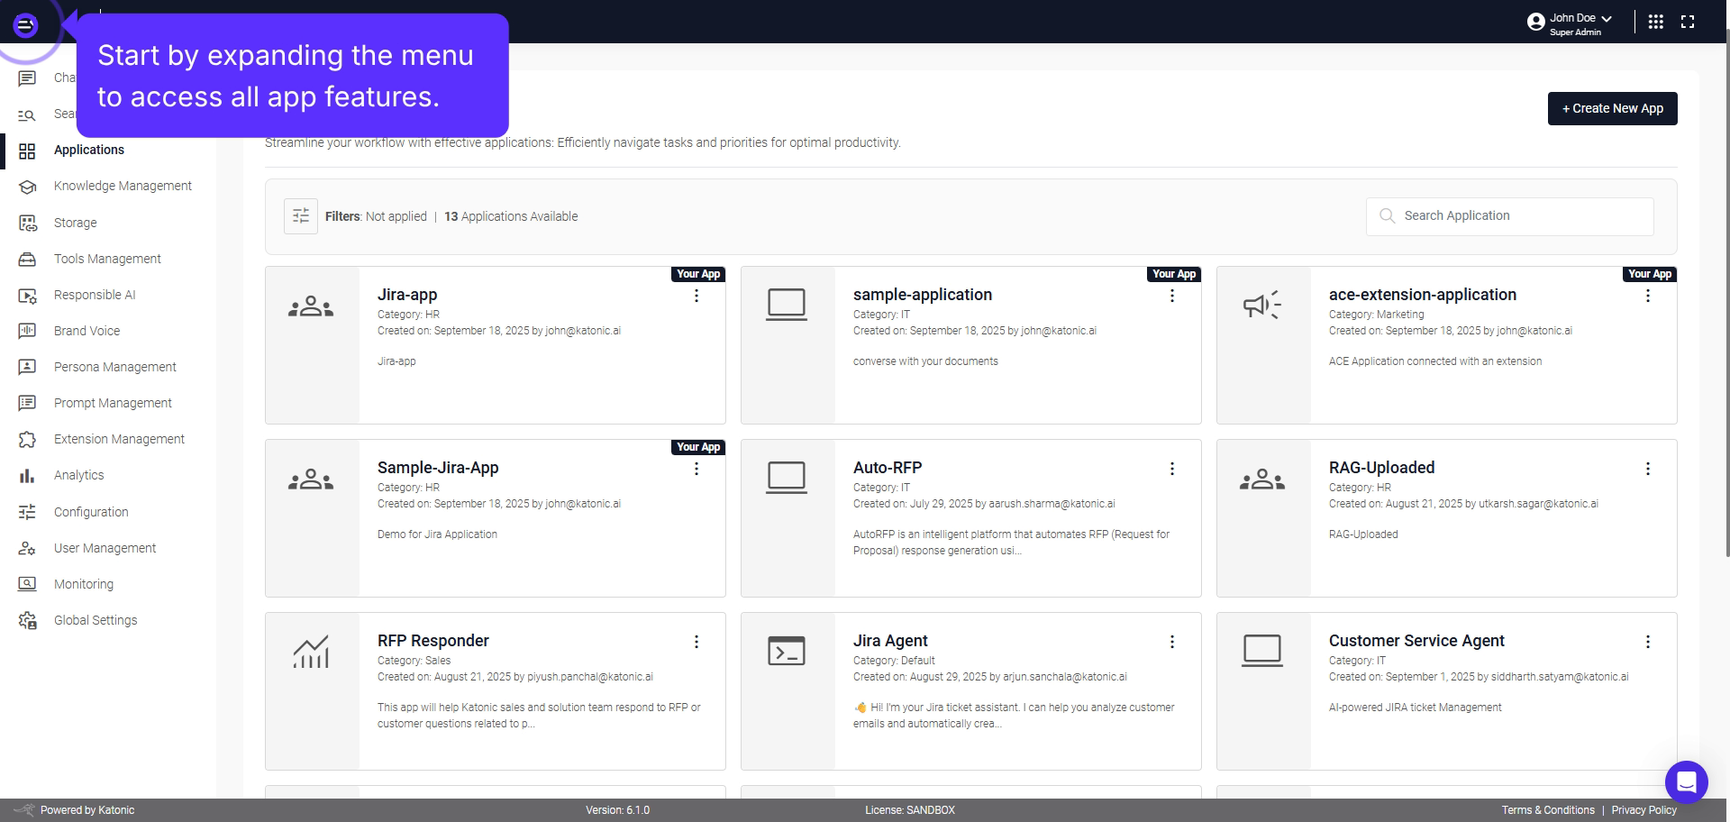The height and width of the screenshot is (822, 1730).
Task: Select the Monitoring icon in the sidebar
Action: (27, 583)
